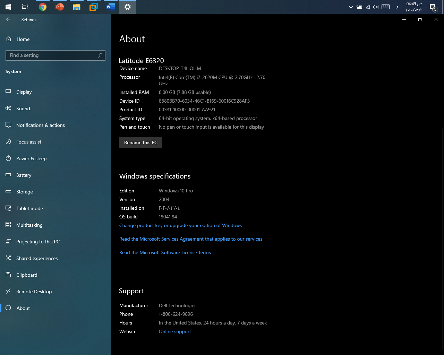Image resolution: width=444 pixels, height=355 pixels.
Task: Switch to PowerPoint in the taskbar
Action: [60, 7]
